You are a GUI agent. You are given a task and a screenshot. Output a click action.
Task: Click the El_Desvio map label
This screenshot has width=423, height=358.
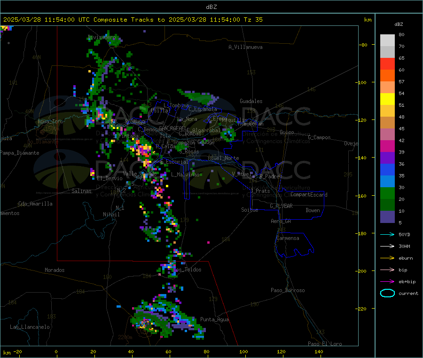pyautogui.click(x=110, y=178)
